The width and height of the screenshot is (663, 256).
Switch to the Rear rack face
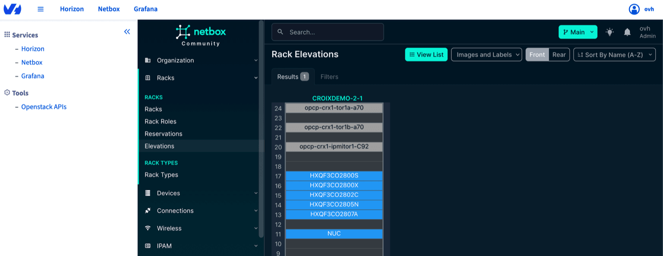559,54
